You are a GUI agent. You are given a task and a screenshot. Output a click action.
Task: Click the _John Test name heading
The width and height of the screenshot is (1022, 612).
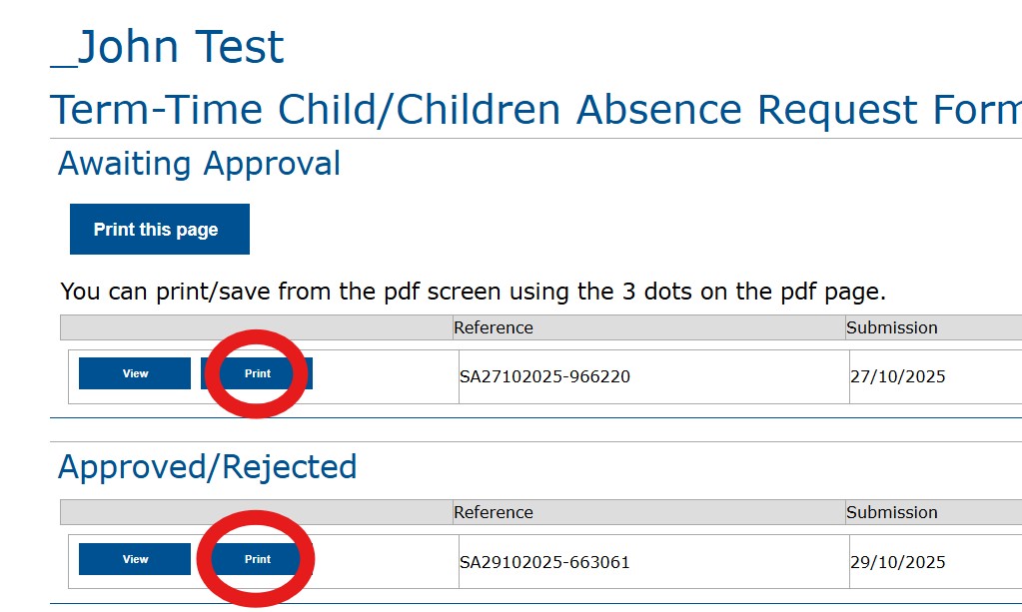tap(168, 47)
